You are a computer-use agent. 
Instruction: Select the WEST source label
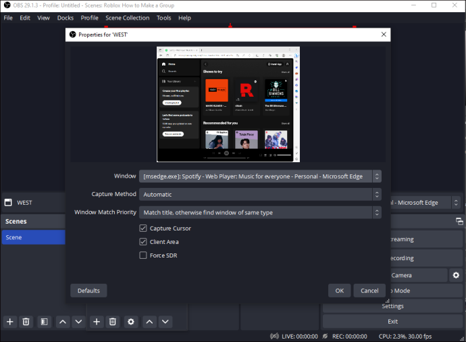[24, 203]
